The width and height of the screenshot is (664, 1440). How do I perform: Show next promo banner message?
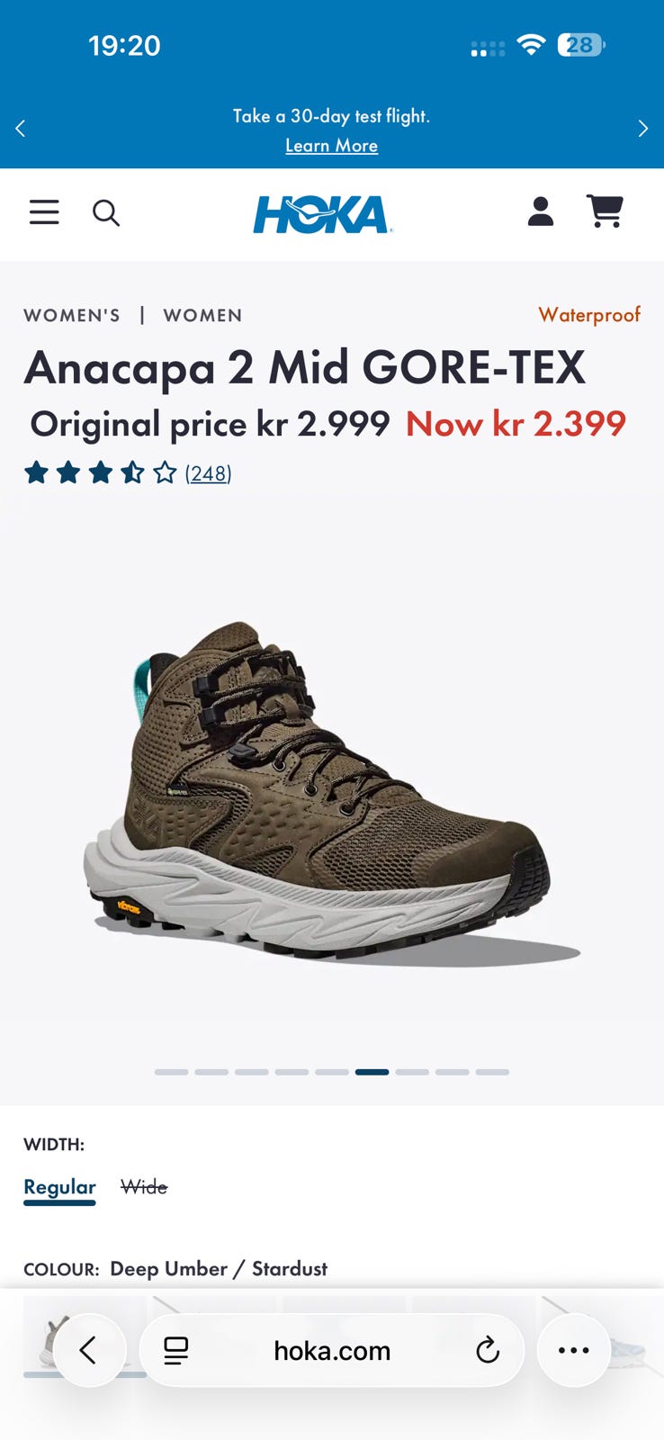(642, 129)
